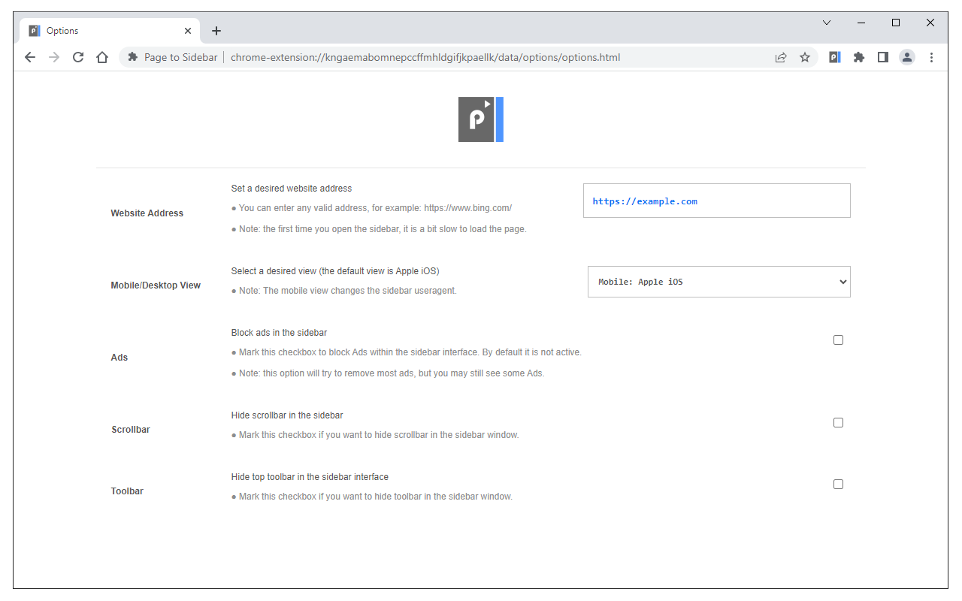Click 'Set a desired website address' text
962x601 pixels.
click(292, 189)
